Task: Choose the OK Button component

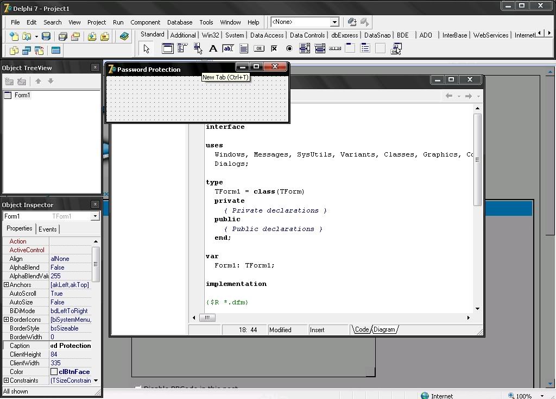Action: coord(259,49)
